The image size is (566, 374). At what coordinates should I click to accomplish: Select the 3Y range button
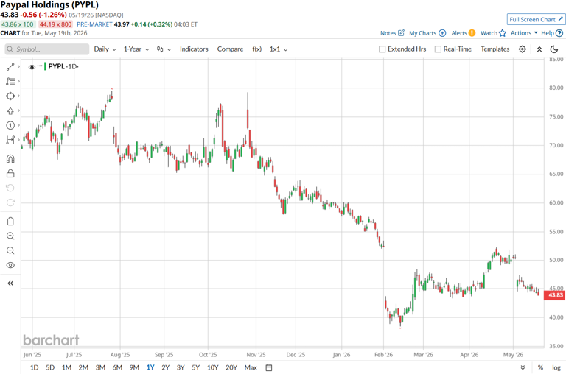(x=181, y=367)
